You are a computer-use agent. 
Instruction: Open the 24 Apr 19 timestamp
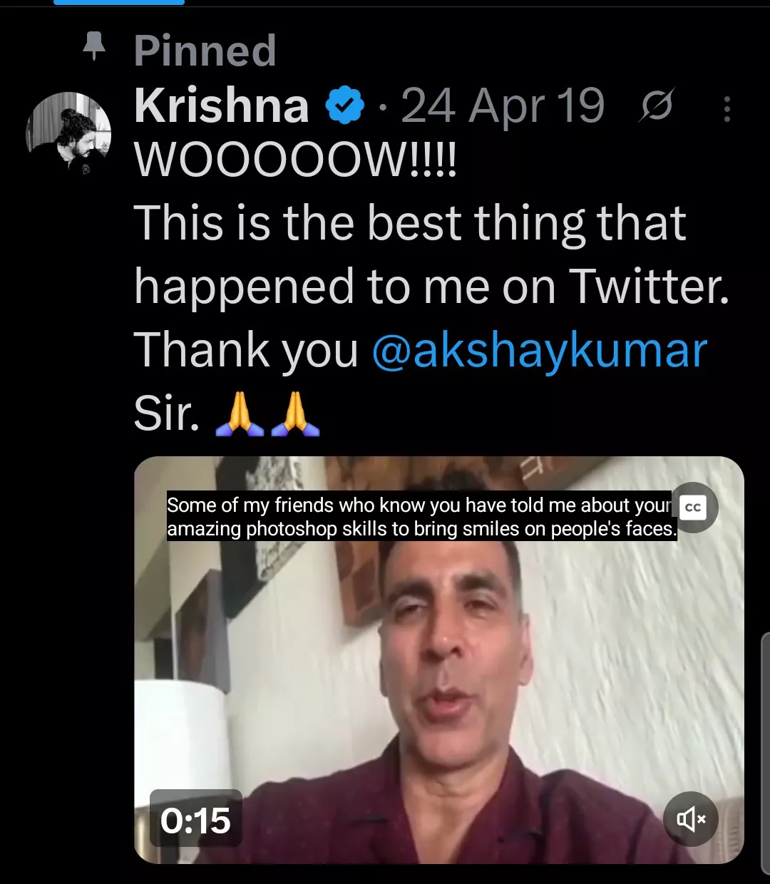point(503,107)
